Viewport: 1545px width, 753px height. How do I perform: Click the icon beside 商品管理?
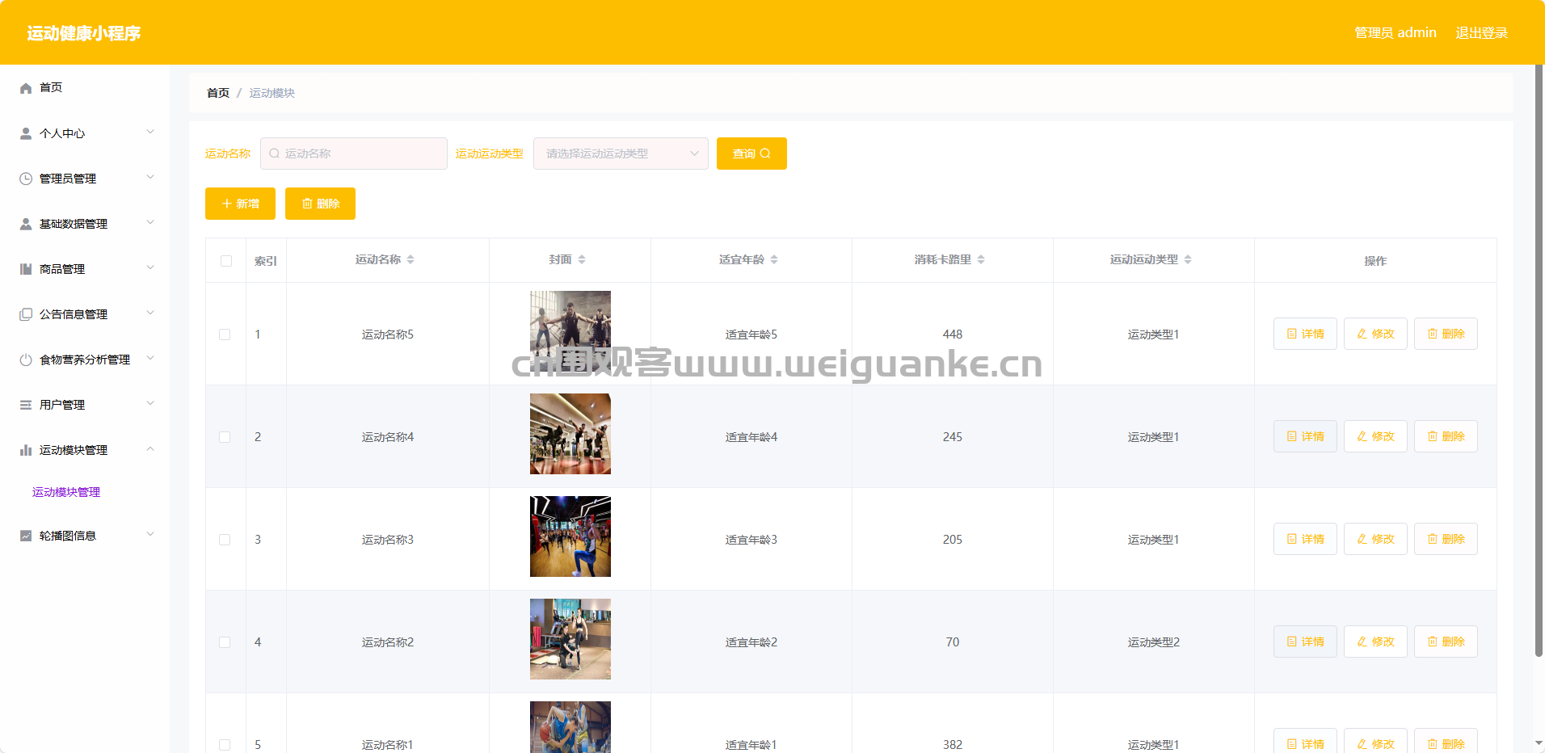(x=26, y=269)
